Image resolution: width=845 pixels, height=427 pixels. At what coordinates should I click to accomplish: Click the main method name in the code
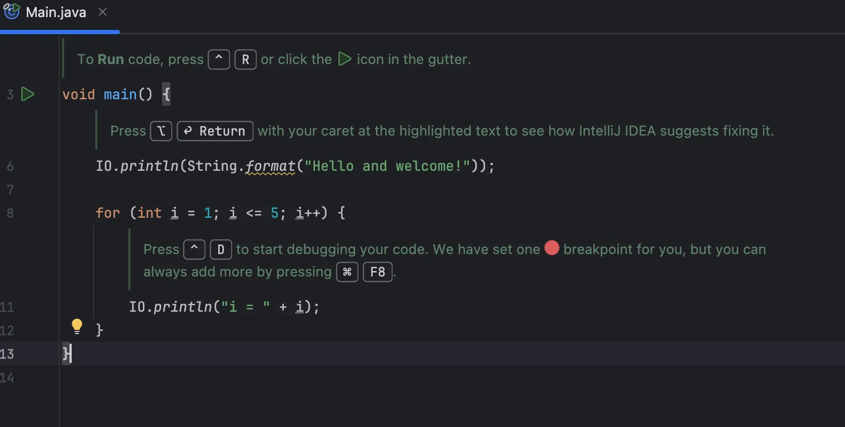point(120,94)
